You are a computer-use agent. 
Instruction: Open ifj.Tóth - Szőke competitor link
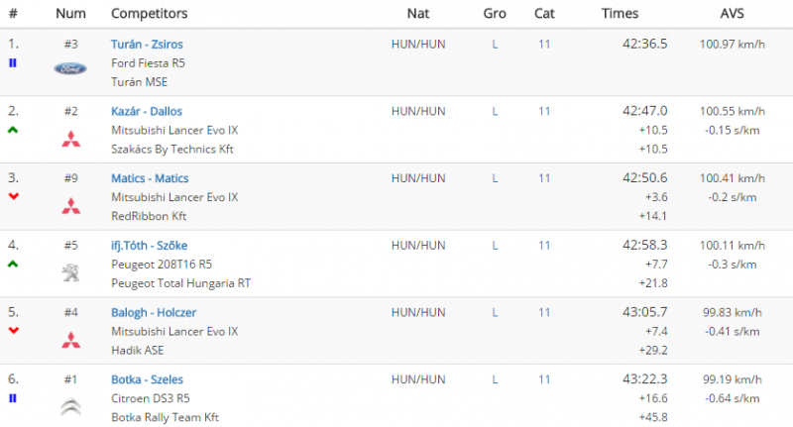(x=150, y=246)
